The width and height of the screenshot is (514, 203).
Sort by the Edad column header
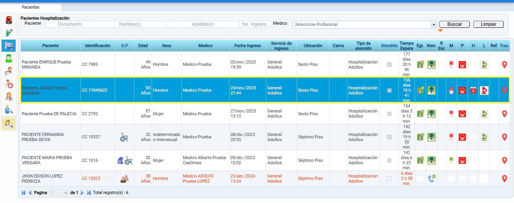pyautogui.click(x=143, y=46)
